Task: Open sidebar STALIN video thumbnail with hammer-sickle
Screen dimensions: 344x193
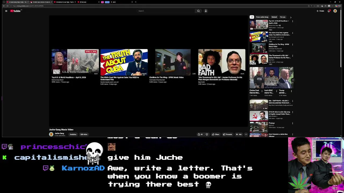Action: coord(259,116)
